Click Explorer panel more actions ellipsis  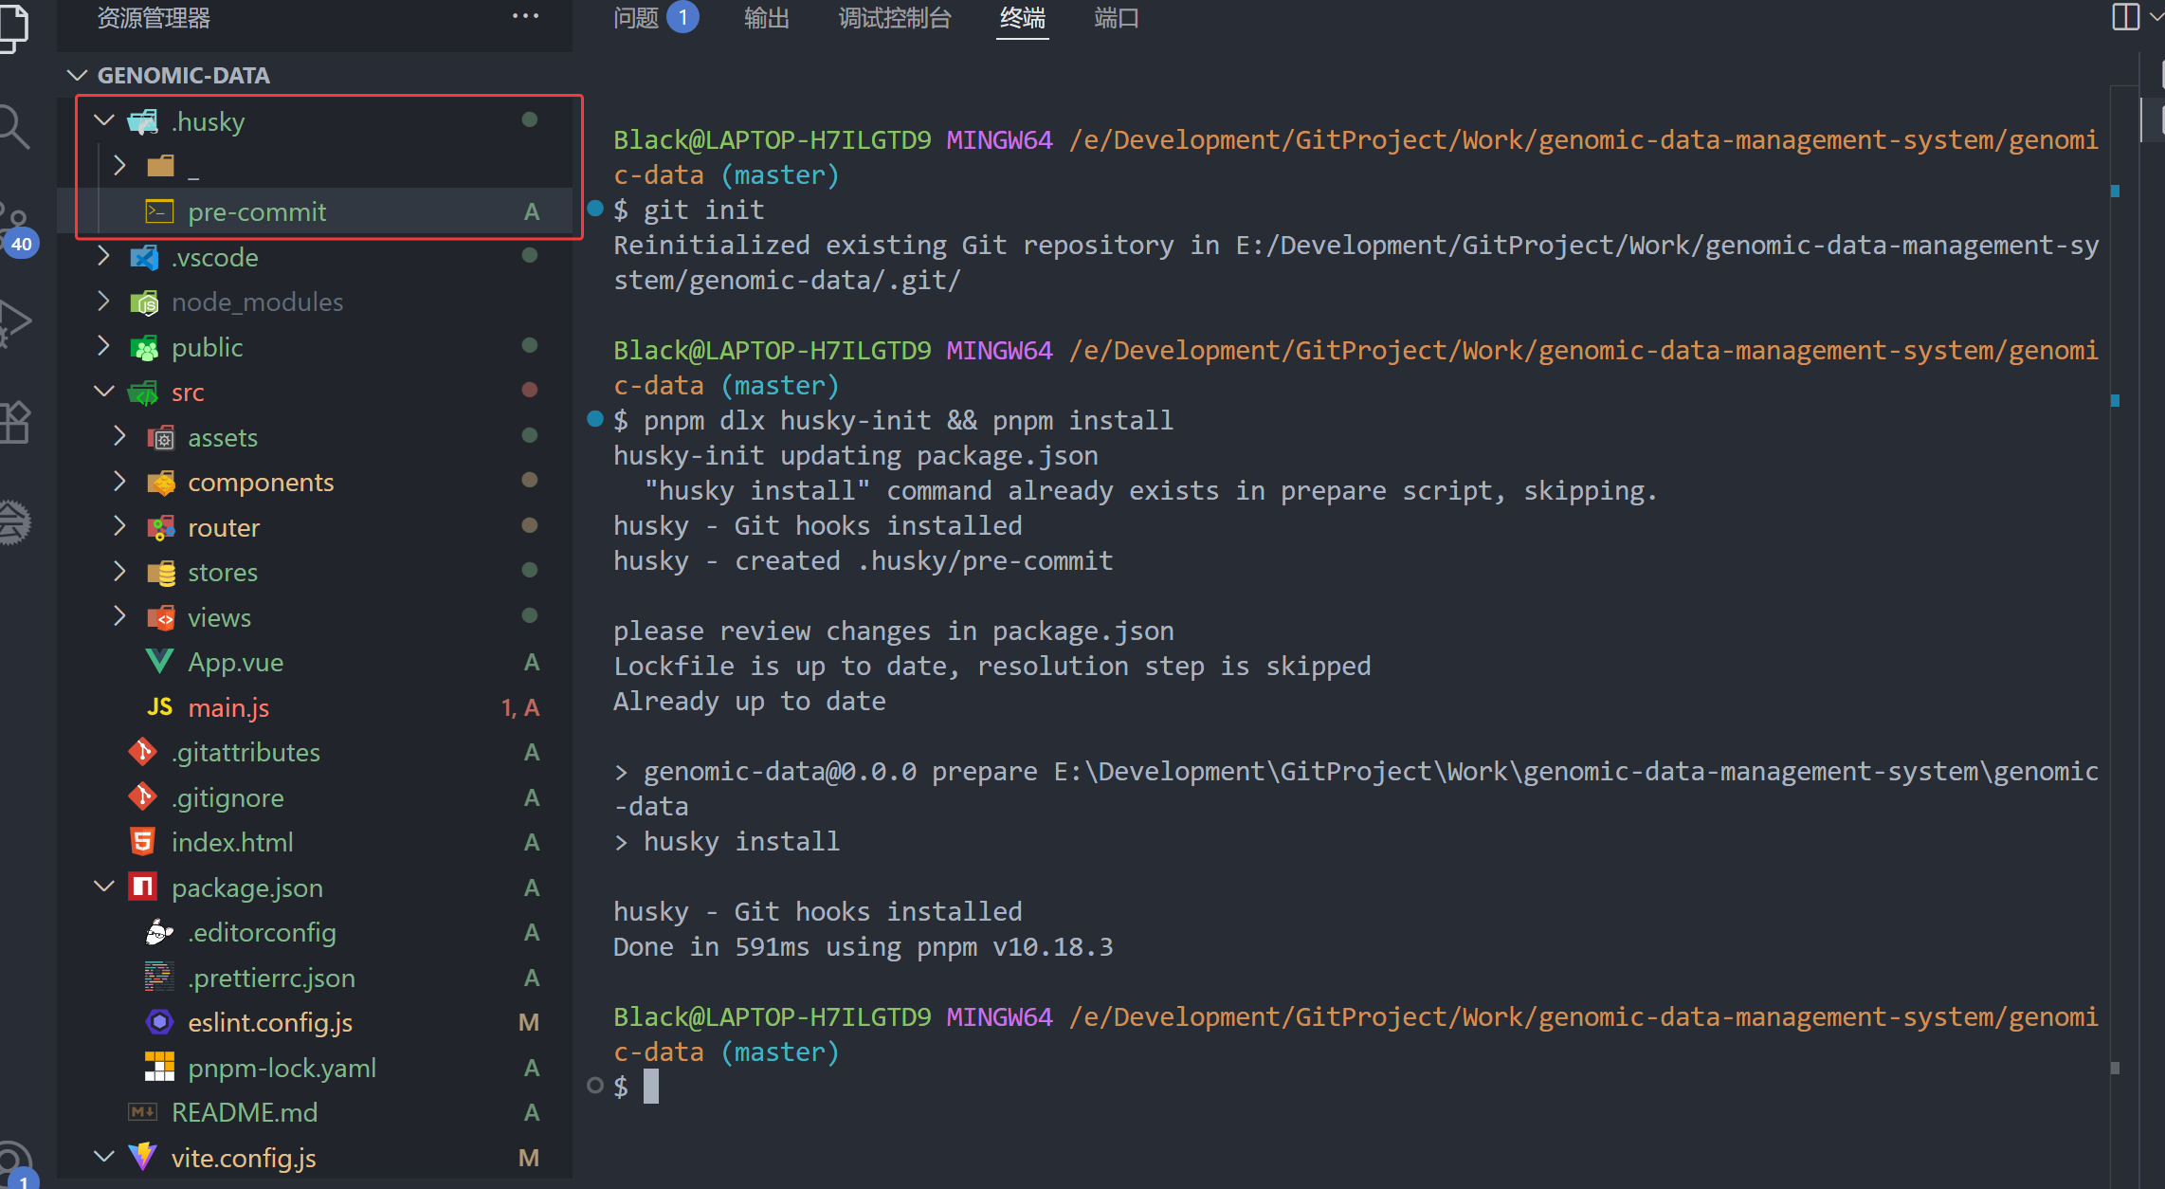pos(525,17)
